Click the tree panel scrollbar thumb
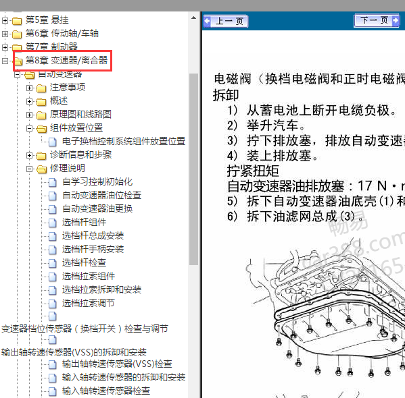The image size is (405, 398). point(193,169)
